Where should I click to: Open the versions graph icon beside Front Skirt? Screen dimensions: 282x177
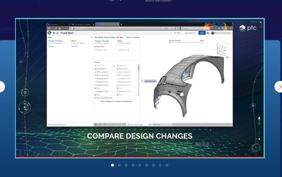pyautogui.click(x=58, y=33)
